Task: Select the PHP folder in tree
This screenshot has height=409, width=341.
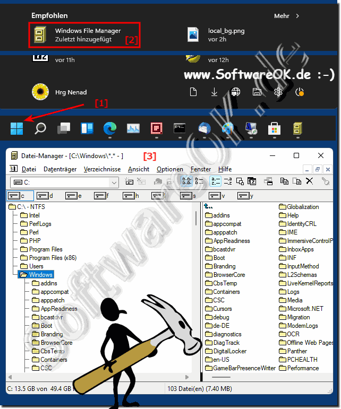Action: pyautogui.click(x=31, y=241)
